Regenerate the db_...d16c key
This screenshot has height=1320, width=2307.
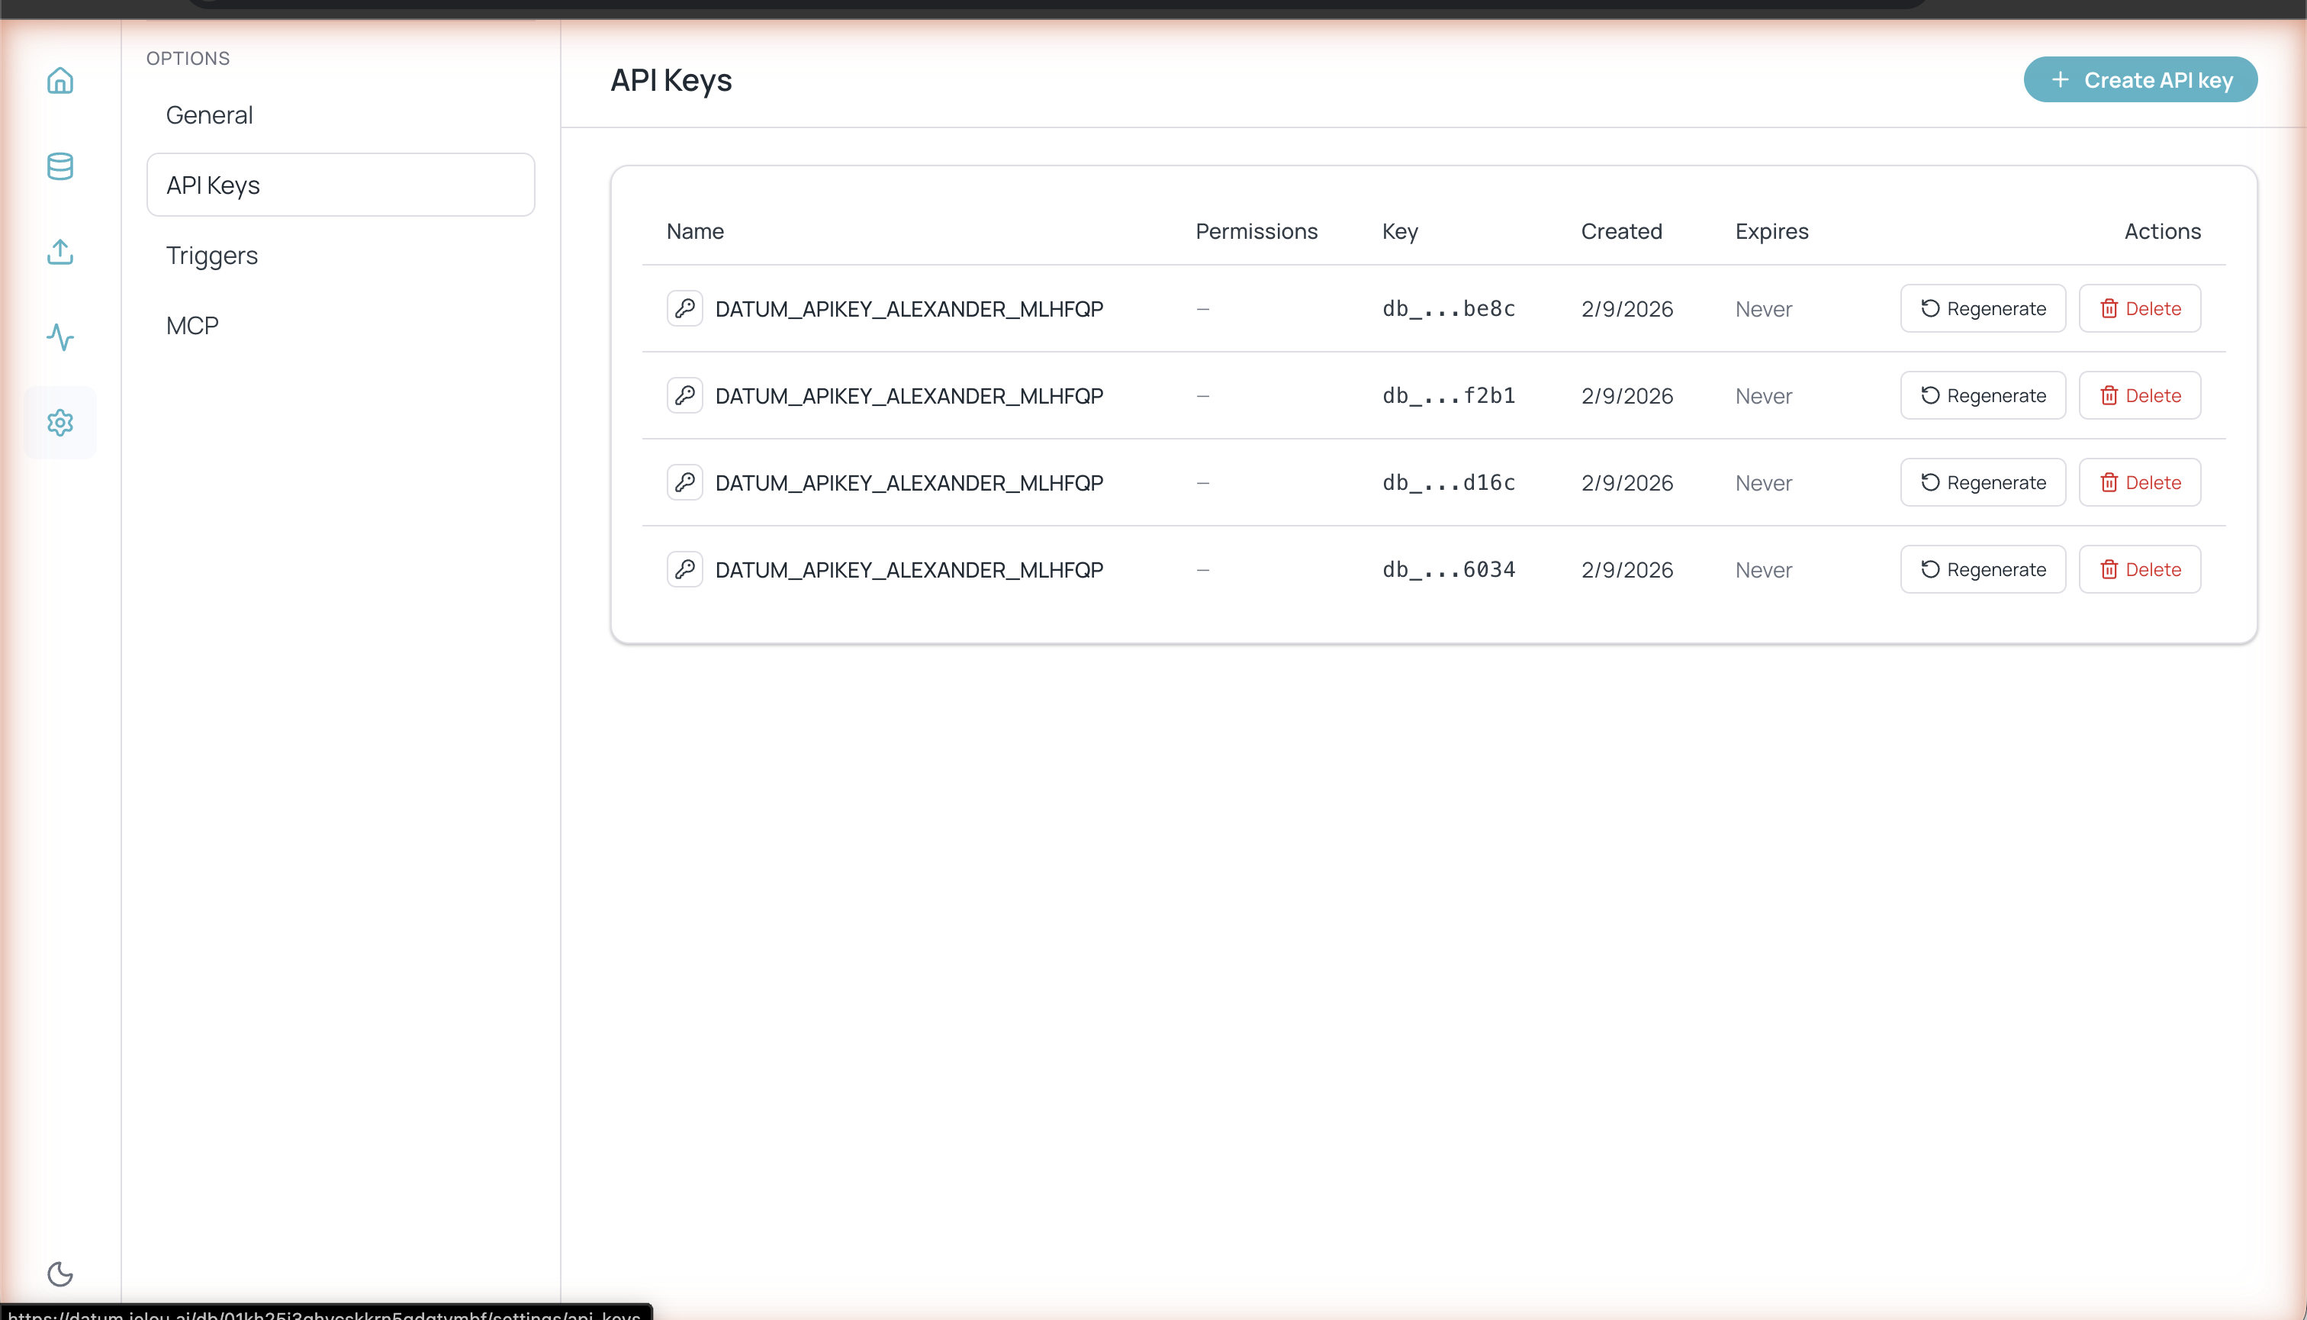point(1983,482)
